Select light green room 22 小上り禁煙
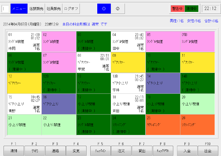221x156 pixels. [59, 125]
